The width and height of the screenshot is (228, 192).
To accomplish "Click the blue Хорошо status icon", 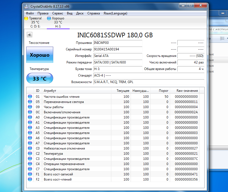I will coord(49,18).
